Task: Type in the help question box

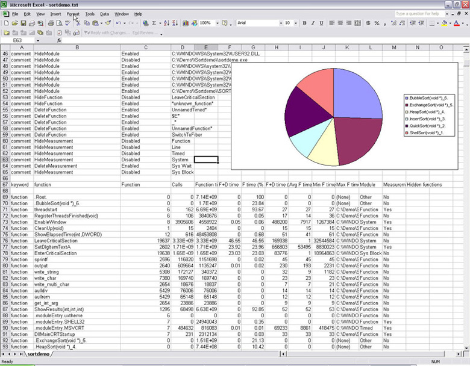Action: [422, 13]
